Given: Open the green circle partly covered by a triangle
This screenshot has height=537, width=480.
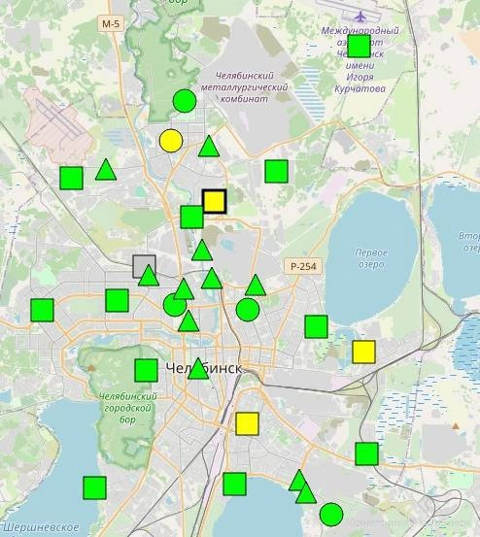Looking at the screenshot, I should click(x=175, y=305).
